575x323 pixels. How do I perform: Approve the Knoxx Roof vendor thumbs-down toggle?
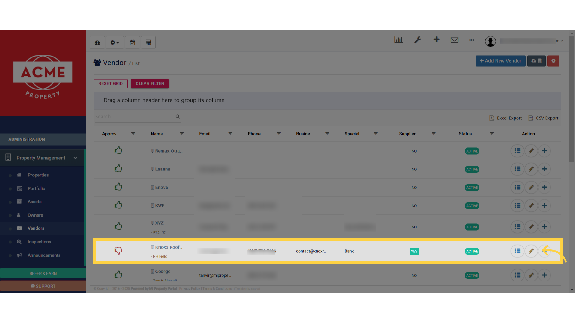[118, 251]
